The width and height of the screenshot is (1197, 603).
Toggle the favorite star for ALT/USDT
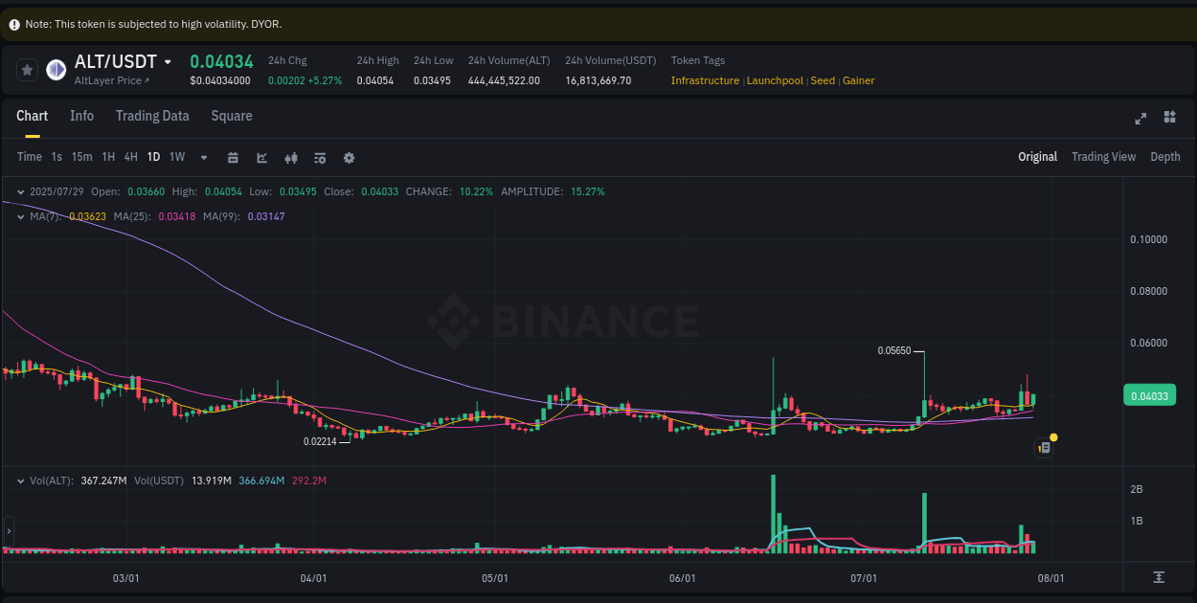tap(27, 69)
